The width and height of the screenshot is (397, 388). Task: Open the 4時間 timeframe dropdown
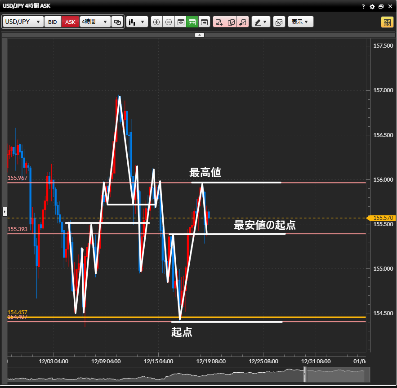click(95, 22)
